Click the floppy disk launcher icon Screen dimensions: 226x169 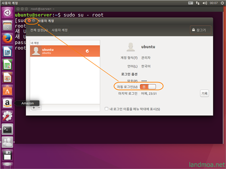tap(7, 155)
